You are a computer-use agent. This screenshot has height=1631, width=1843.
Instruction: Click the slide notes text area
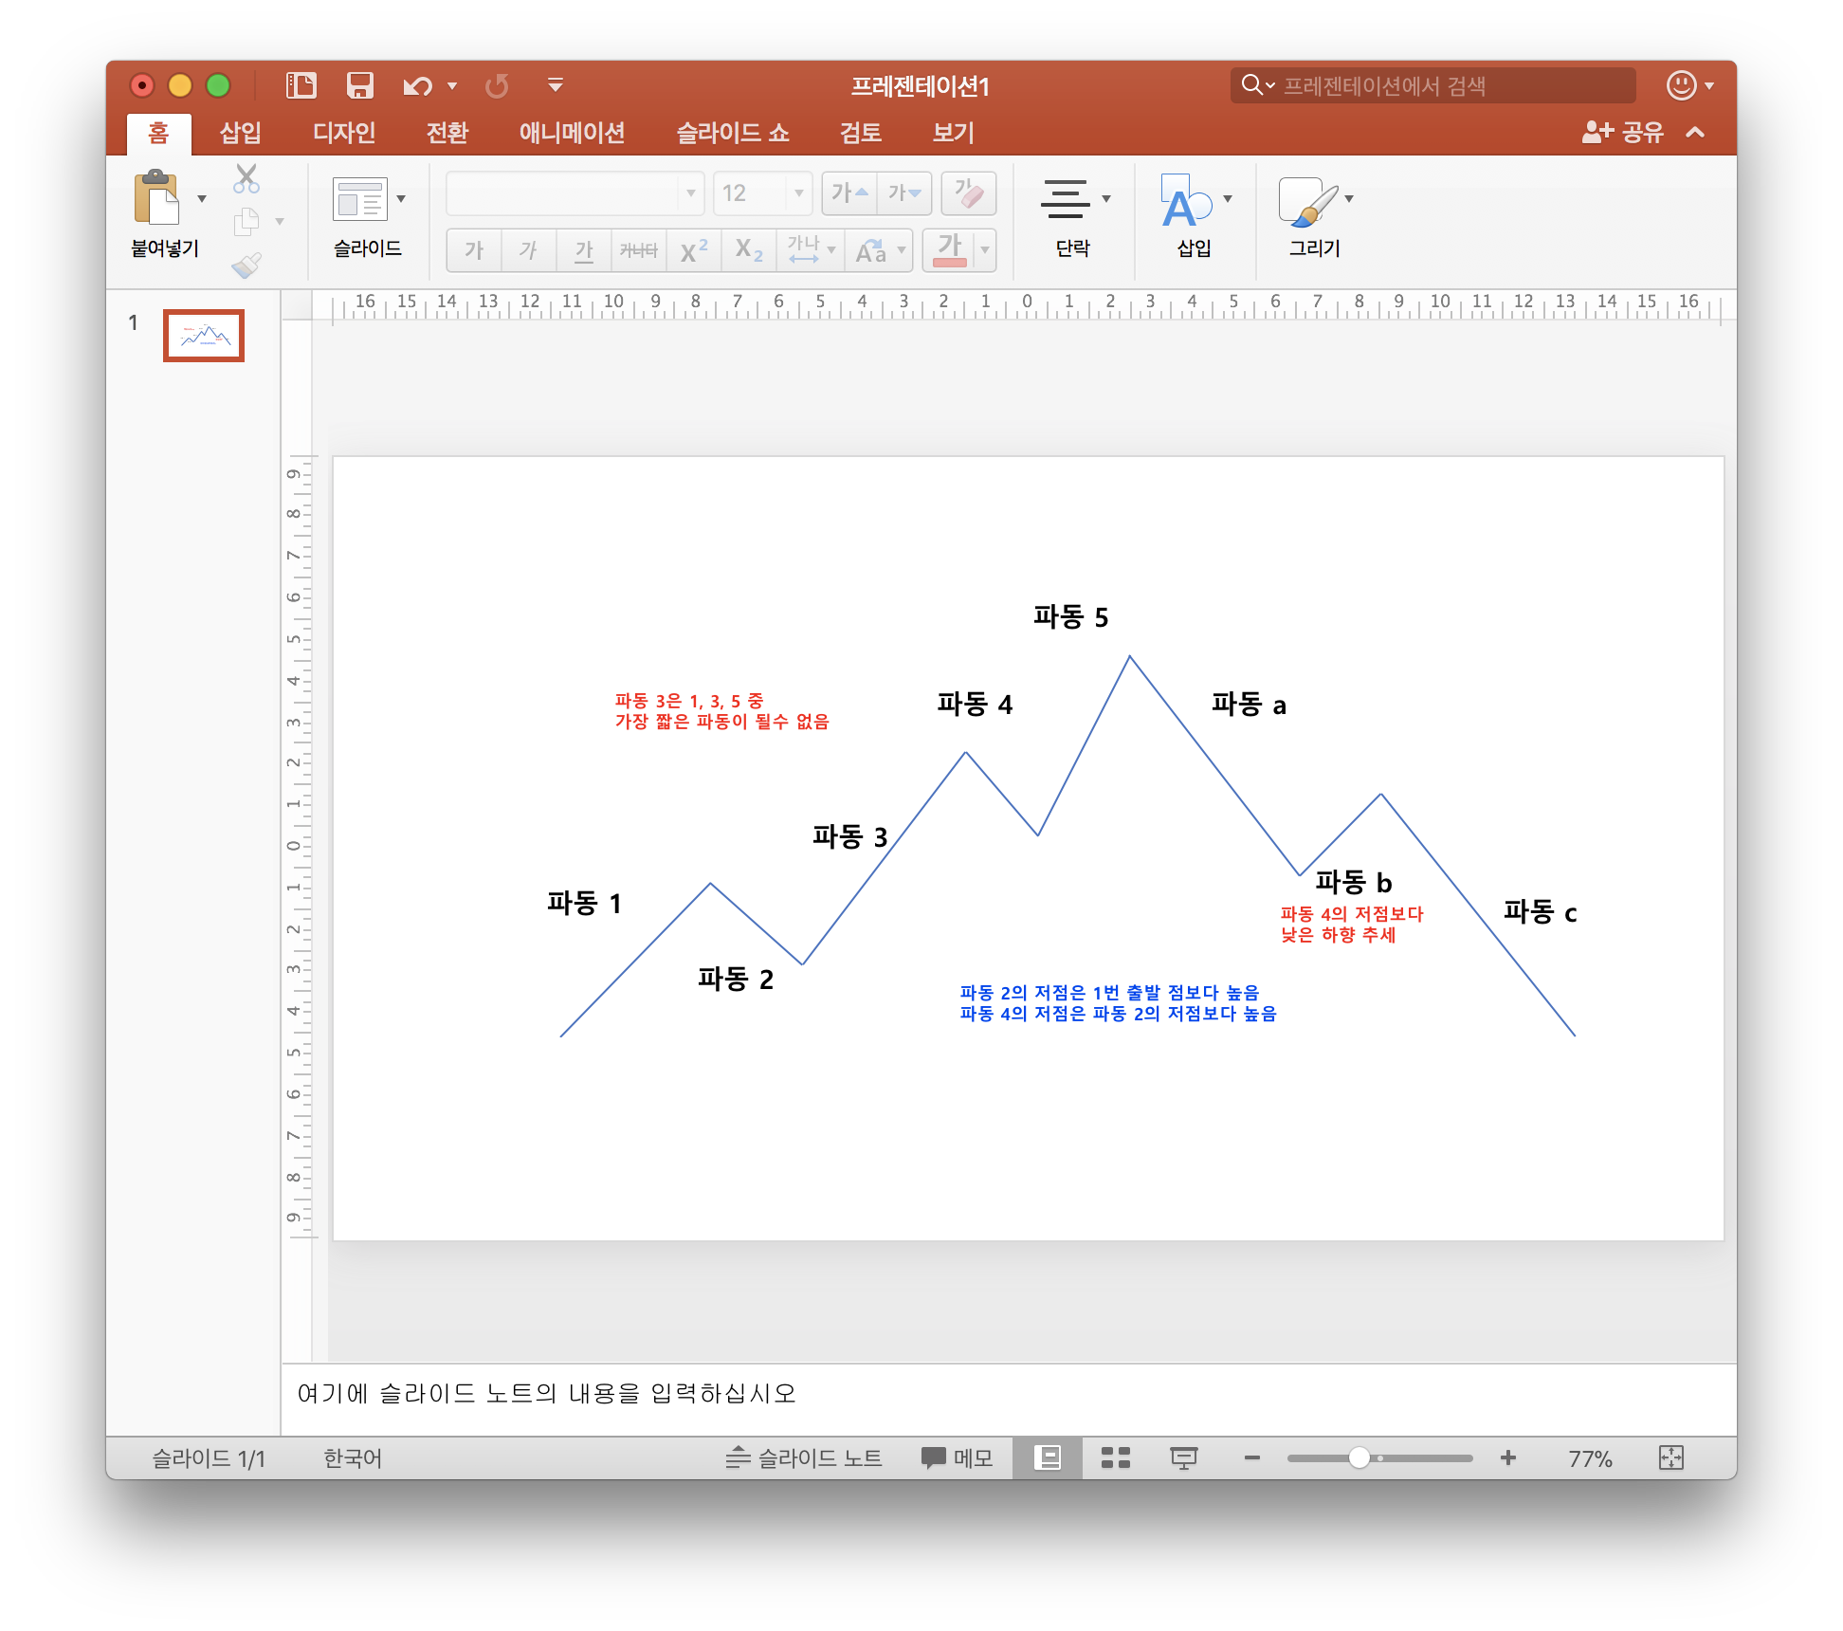[1009, 1400]
